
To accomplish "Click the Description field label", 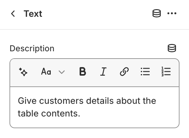I will click(x=32, y=48).
